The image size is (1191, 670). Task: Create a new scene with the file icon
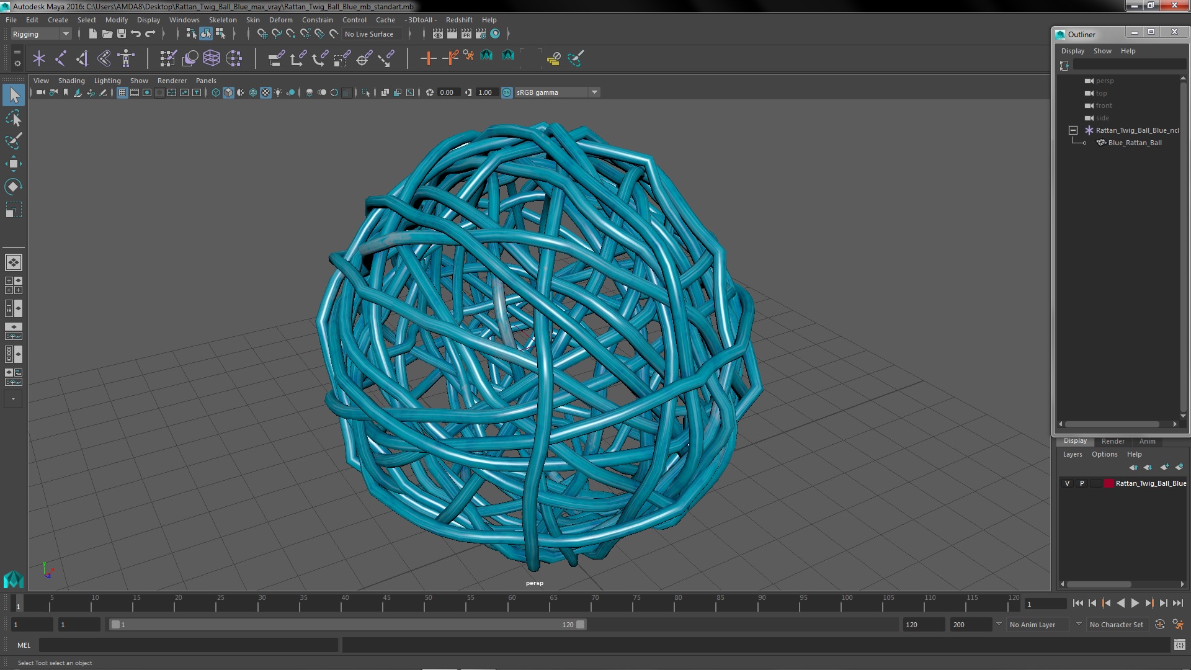click(92, 34)
